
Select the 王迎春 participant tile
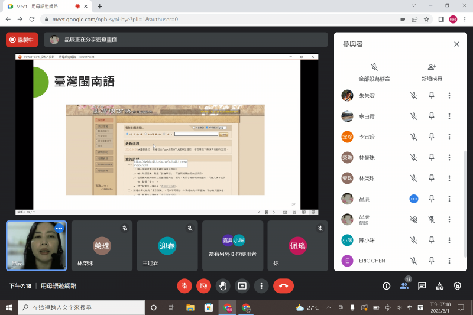coord(167,246)
